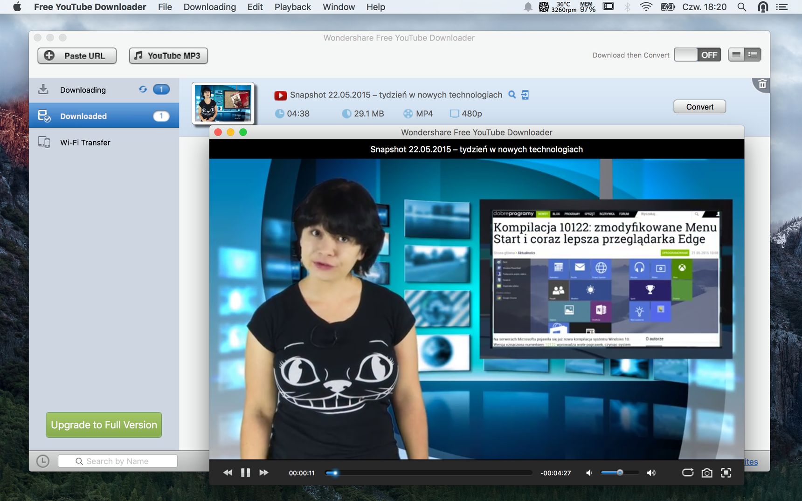802x501 pixels.
Task: Fast-forward the video in the player
Action: [x=264, y=473]
